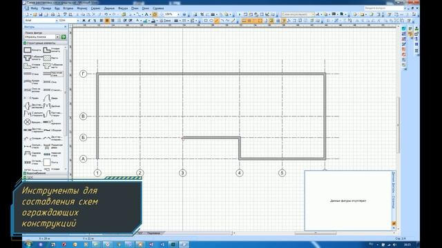Viewport: 442px width, 248px height.
Task: Open Print Preview from the toolbar
Action: [x=59, y=14]
